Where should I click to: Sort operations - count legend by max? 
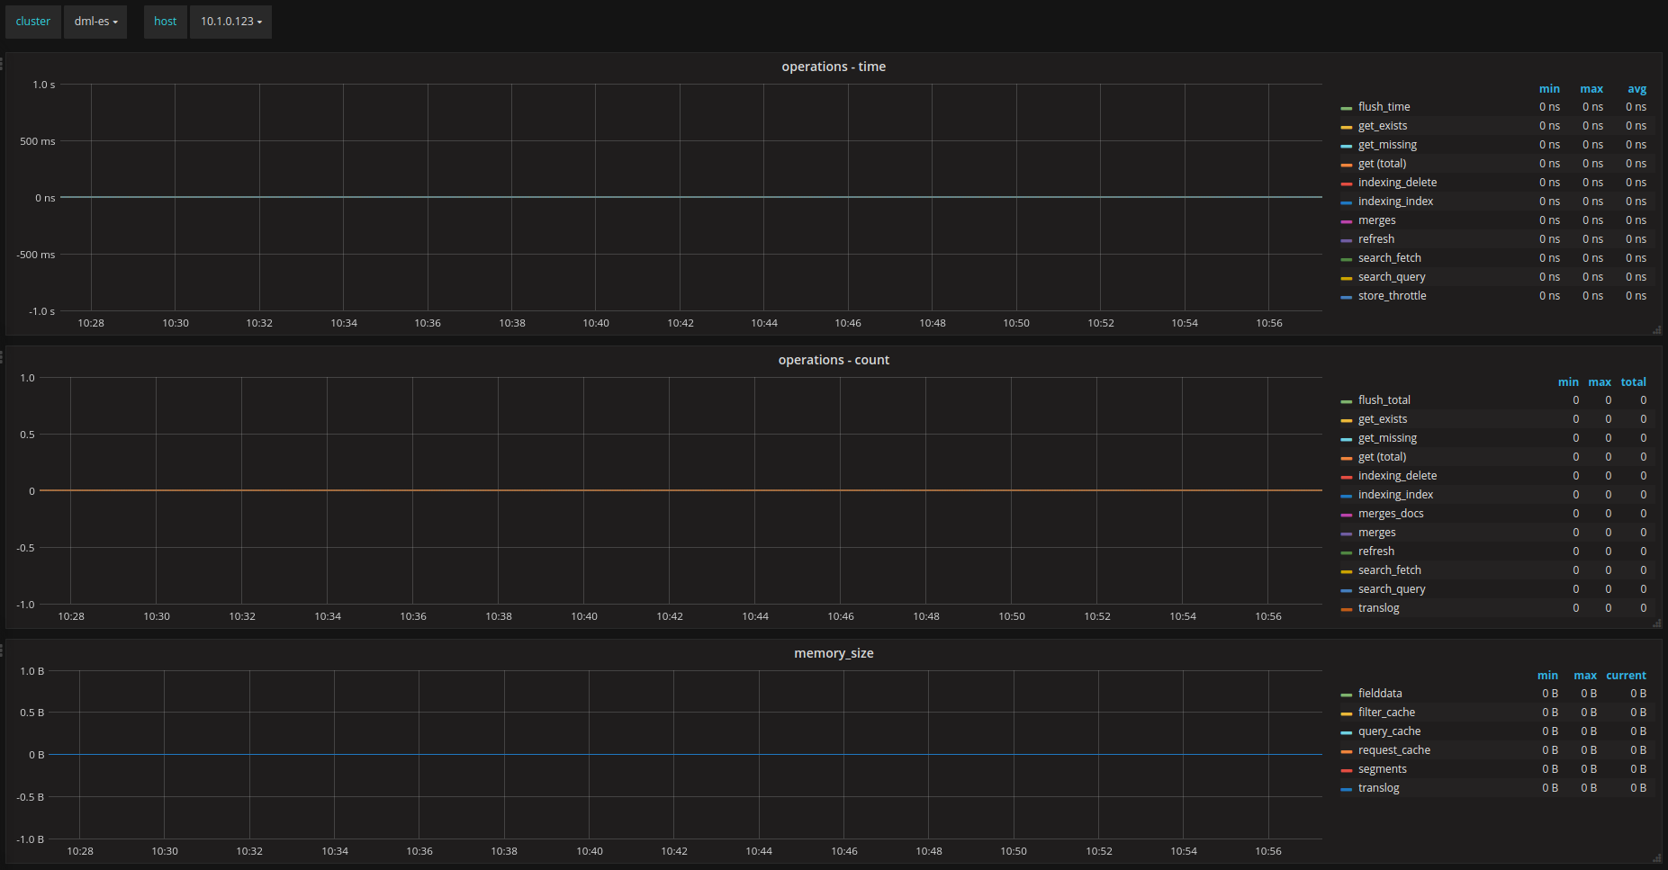[x=1600, y=382]
